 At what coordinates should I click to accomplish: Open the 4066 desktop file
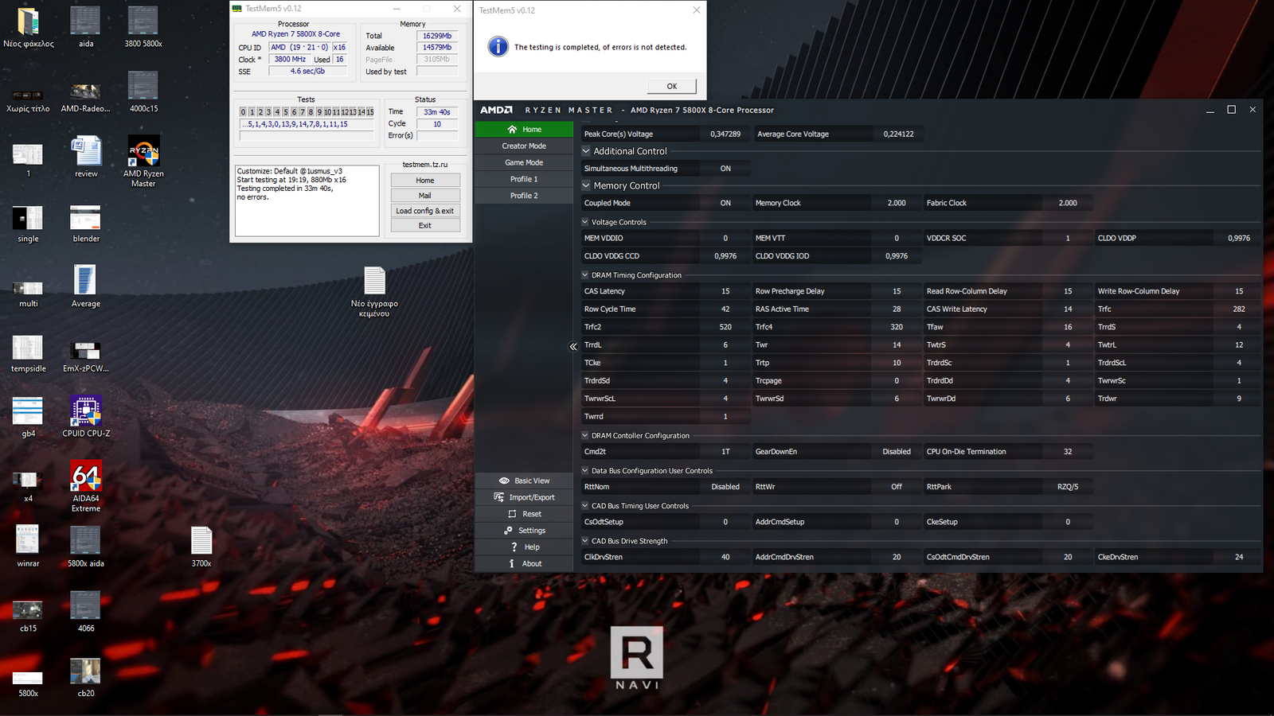86,612
